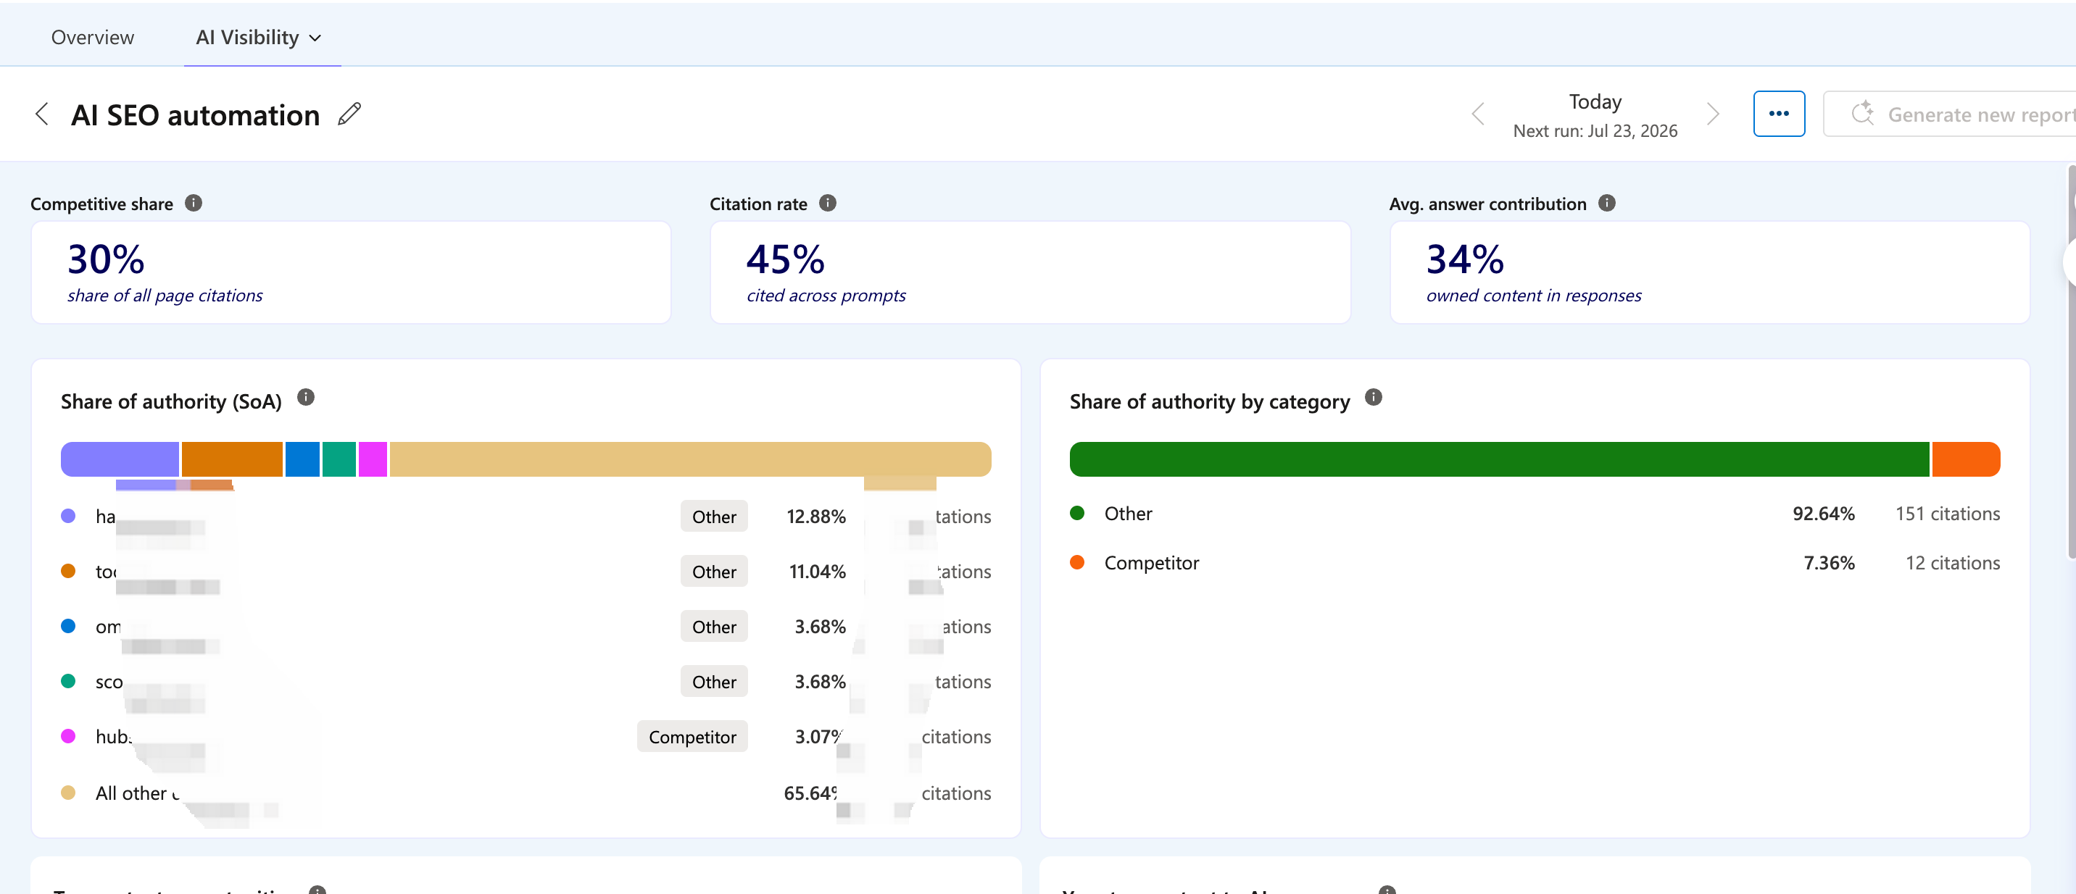
Task: Open info icon for Competitive share
Action: 194,203
